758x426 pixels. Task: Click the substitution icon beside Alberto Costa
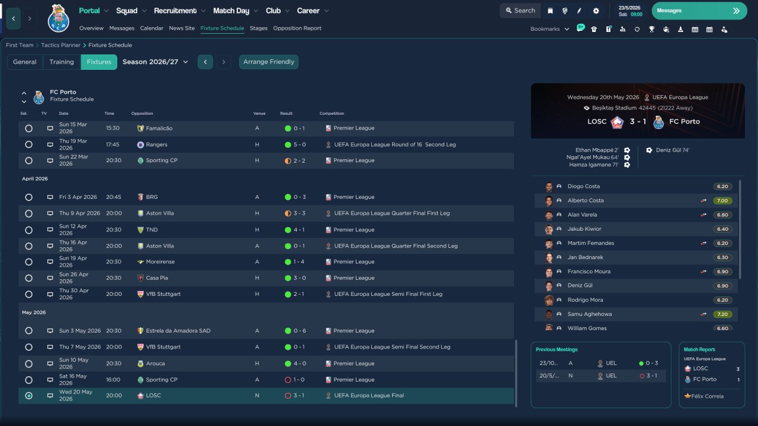click(x=704, y=201)
